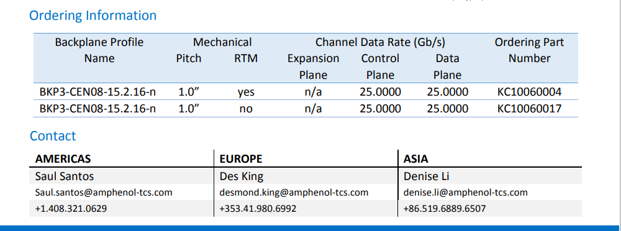Click the Europe phone number +353.41.980.6992
Image resolution: width=621 pixels, height=231 pixels.
point(258,209)
